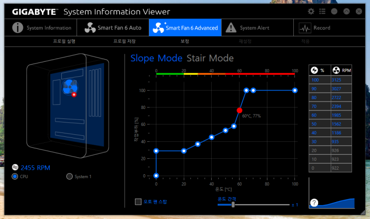This screenshot has height=219, width=370.
Task: Click the 3125 RPM table cell
Action: coord(341,80)
